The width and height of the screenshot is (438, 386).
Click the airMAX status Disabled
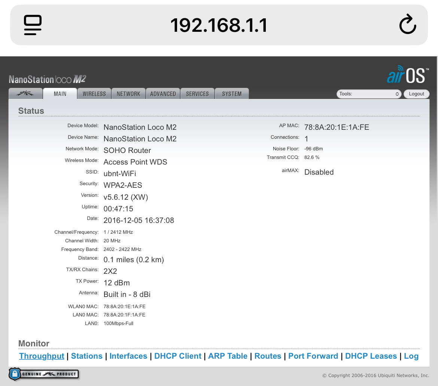[319, 172]
